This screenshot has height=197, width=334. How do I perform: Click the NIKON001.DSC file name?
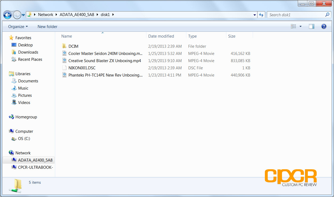[x=82, y=68]
